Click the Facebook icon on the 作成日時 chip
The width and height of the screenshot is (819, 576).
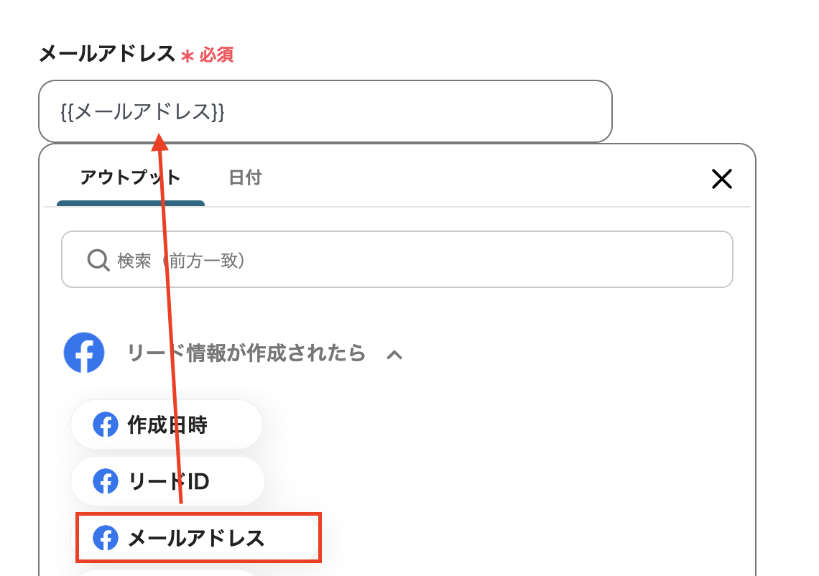coord(106,424)
